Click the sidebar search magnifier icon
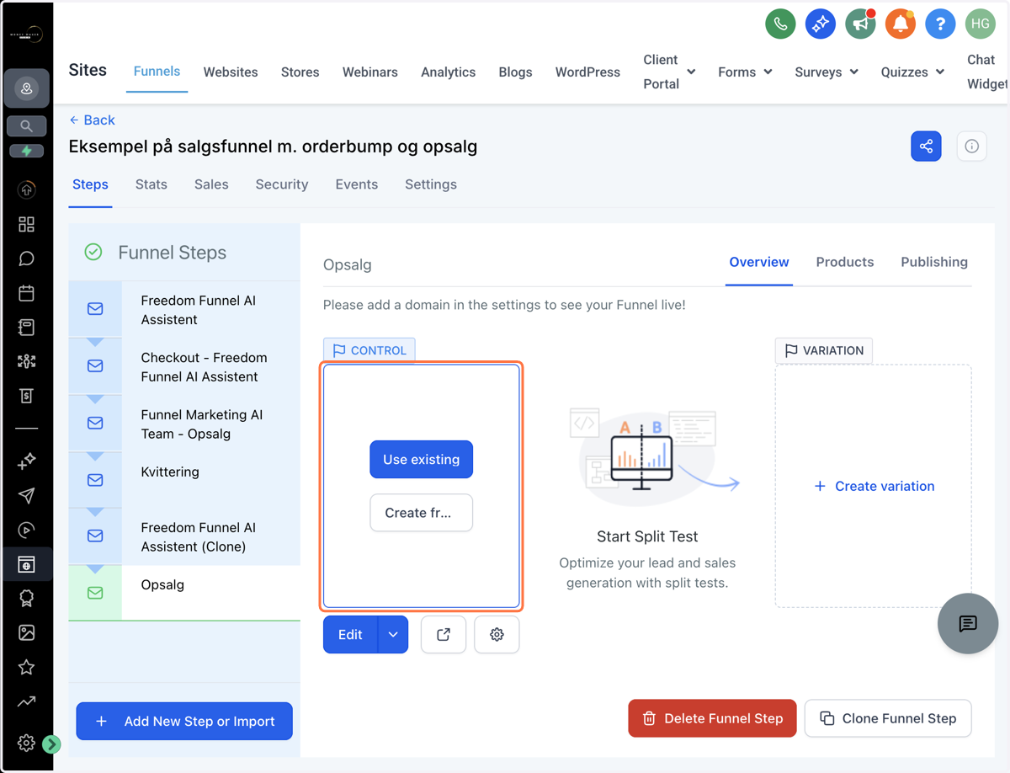The height and width of the screenshot is (773, 1010). click(x=26, y=126)
